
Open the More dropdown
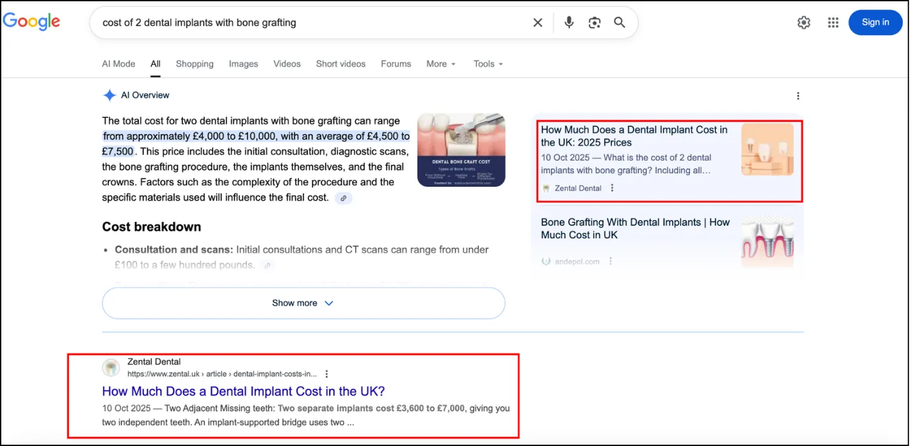pyautogui.click(x=441, y=64)
